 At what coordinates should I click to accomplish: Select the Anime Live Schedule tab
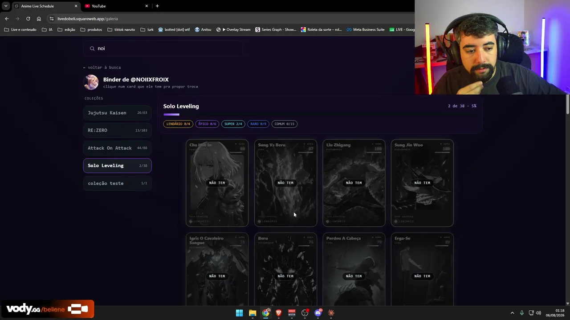click(46, 6)
